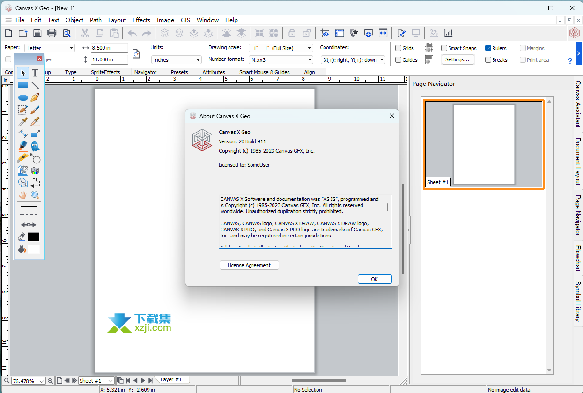Select the Text tool in toolbox
Image resolution: width=583 pixels, height=393 pixels.
tap(35, 73)
